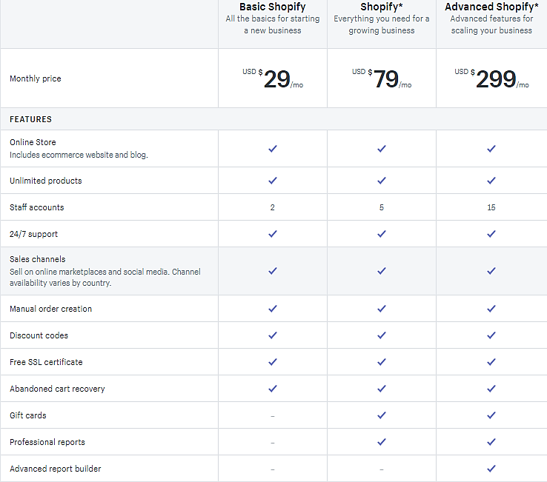Image resolution: width=547 pixels, height=482 pixels.
Task: Click Gift cards checkmark under Advanced Shopify
Action: [x=491, y=415]
